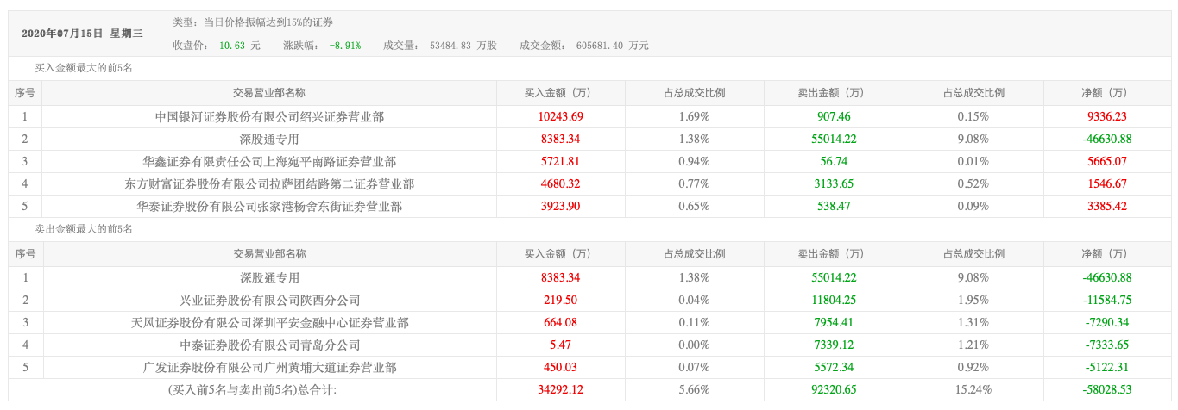Click 中泰证券青岛分公司 entry

[269, 345]
